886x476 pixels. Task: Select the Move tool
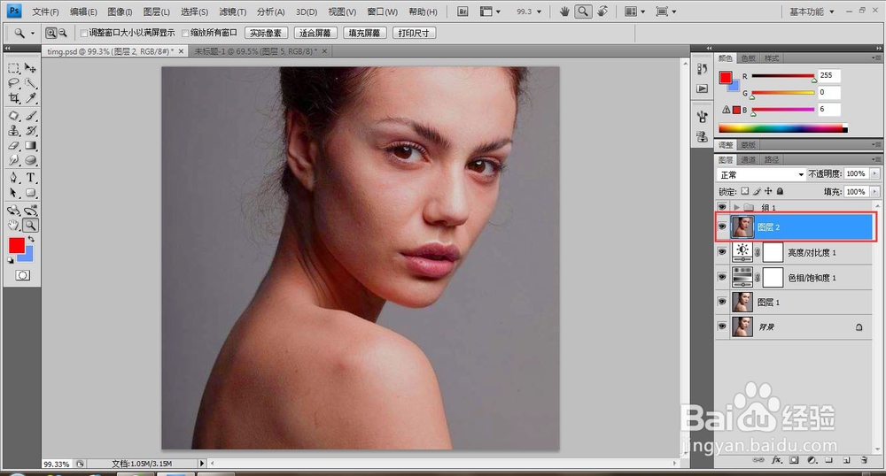30,68
